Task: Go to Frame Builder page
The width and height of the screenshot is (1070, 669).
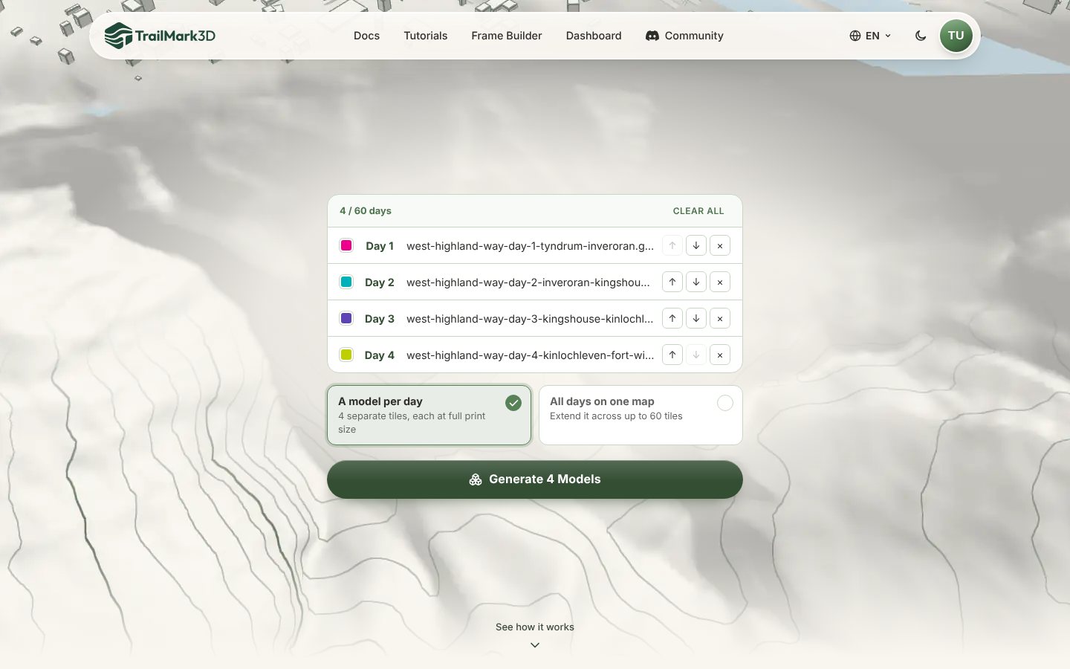Action: pos(507,36)
